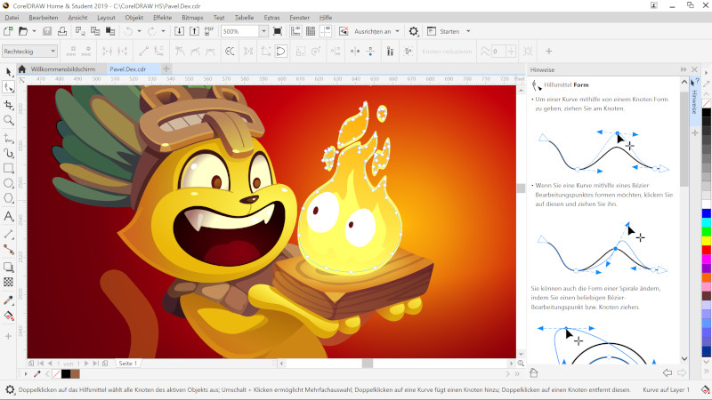
Task: Click the Print icon
Action: pyautogui.click(x=62, y=31)
